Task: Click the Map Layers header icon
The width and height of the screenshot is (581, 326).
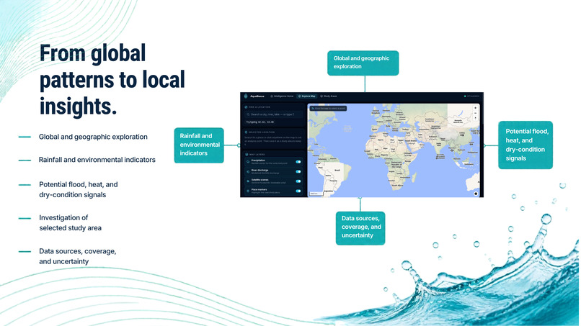Action: tap(247, 154)
